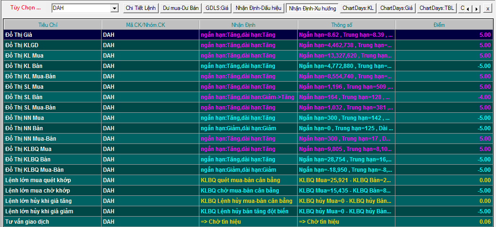Image resolution: width=496 pixels, height=227 pixels.
Task: Click the KLBQ quét mua-bán cân bằng cell
Action: (248, 180)
